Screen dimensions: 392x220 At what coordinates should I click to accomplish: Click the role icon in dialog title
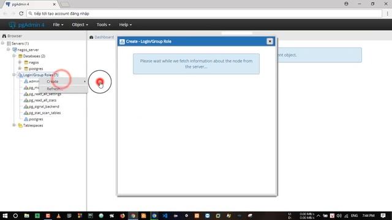click(x=122, y=42)
